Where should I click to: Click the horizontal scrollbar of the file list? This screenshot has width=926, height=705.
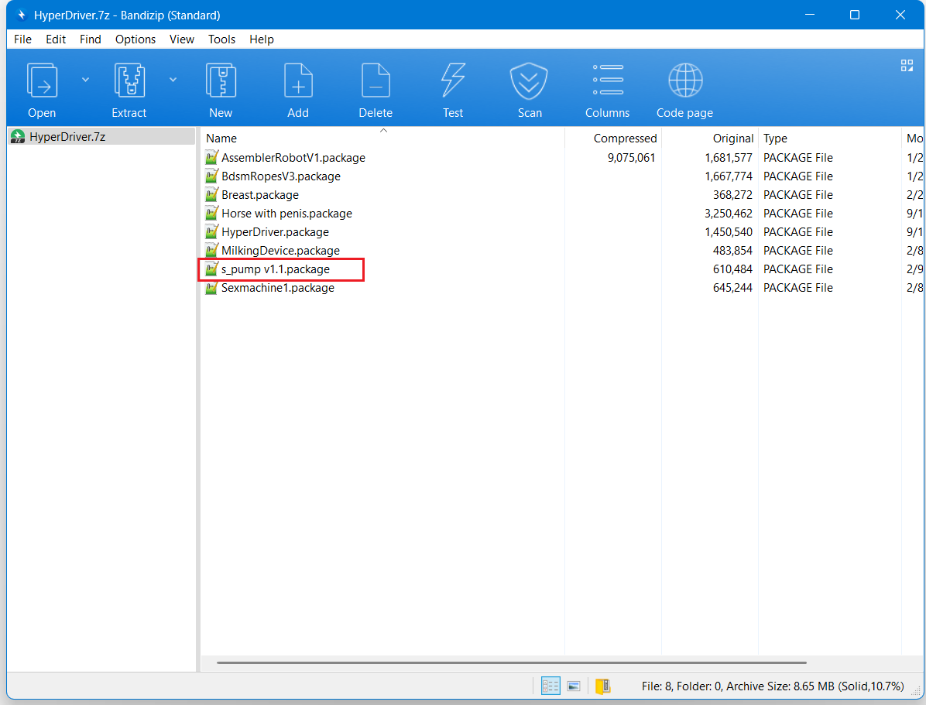512,662
